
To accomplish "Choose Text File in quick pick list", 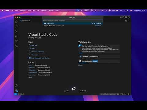I will pyautogui.click(x=73, y=23).
